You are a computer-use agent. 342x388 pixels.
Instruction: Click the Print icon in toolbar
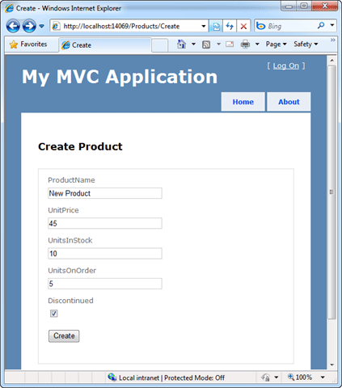(245, 44)
